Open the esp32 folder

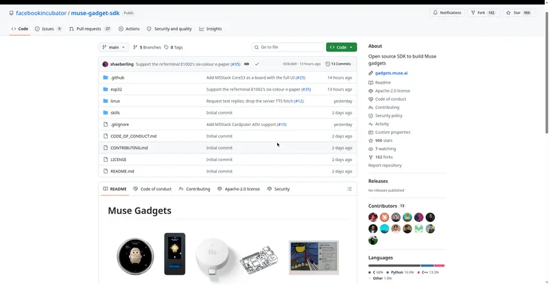116,89
